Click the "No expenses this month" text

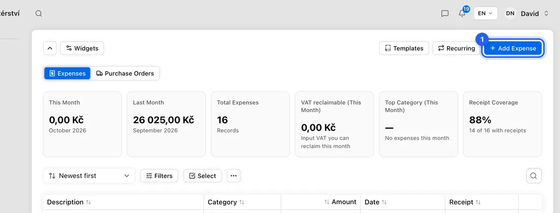pos(417,138)
